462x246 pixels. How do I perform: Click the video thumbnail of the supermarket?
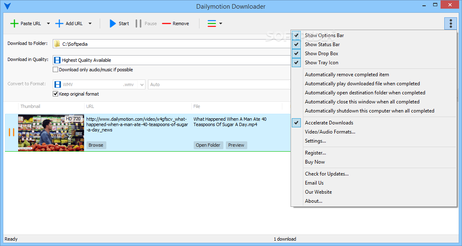(51, 133)
